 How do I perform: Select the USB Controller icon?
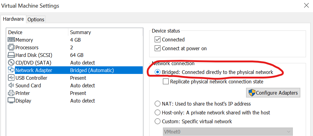point(11,78)
